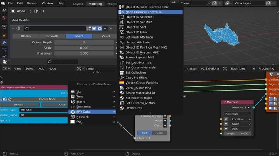Viewport: 279px width, 156px height.
Task: Expand the Network submenu
Action: (92, 117)
